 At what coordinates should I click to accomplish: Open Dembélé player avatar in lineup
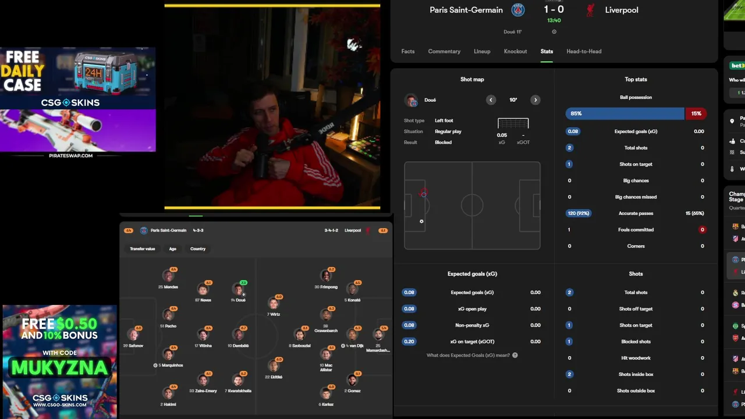click(x=238, y=335)
